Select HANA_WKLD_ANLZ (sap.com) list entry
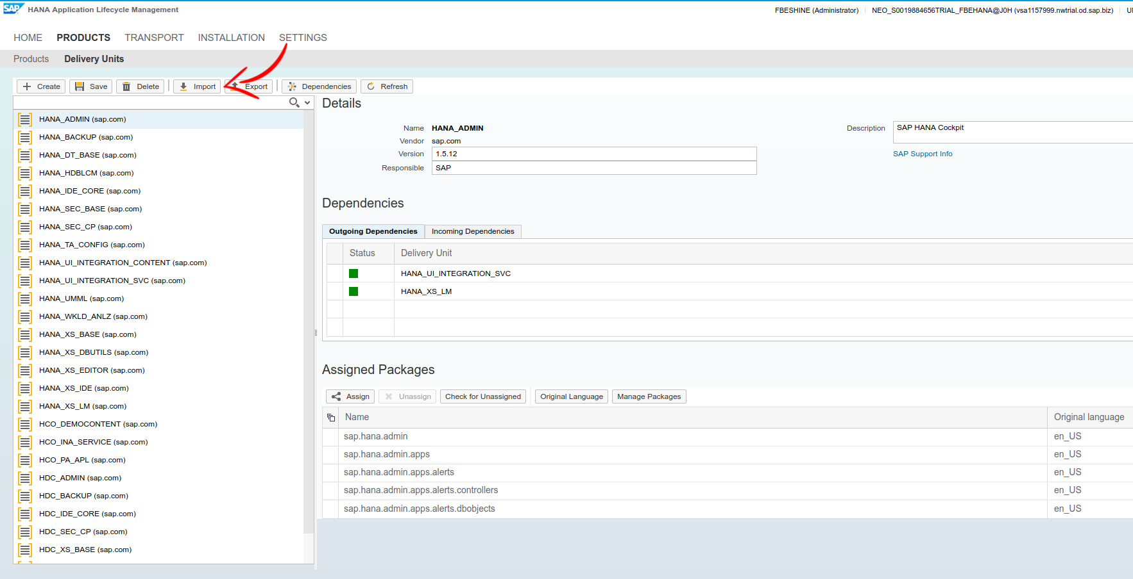 pos(158,316)
